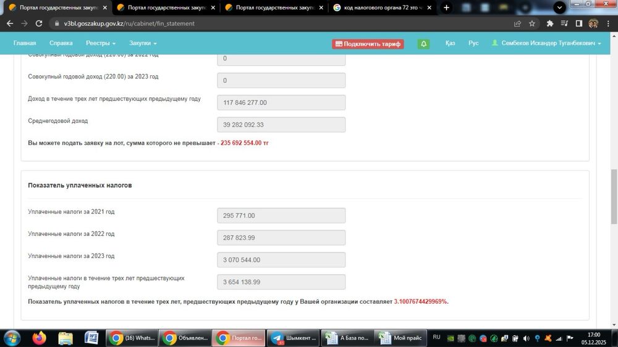Viewport: 618px width, 347px height.
Task: Open the Главная menu item
Action: click(x=25, y=43)
